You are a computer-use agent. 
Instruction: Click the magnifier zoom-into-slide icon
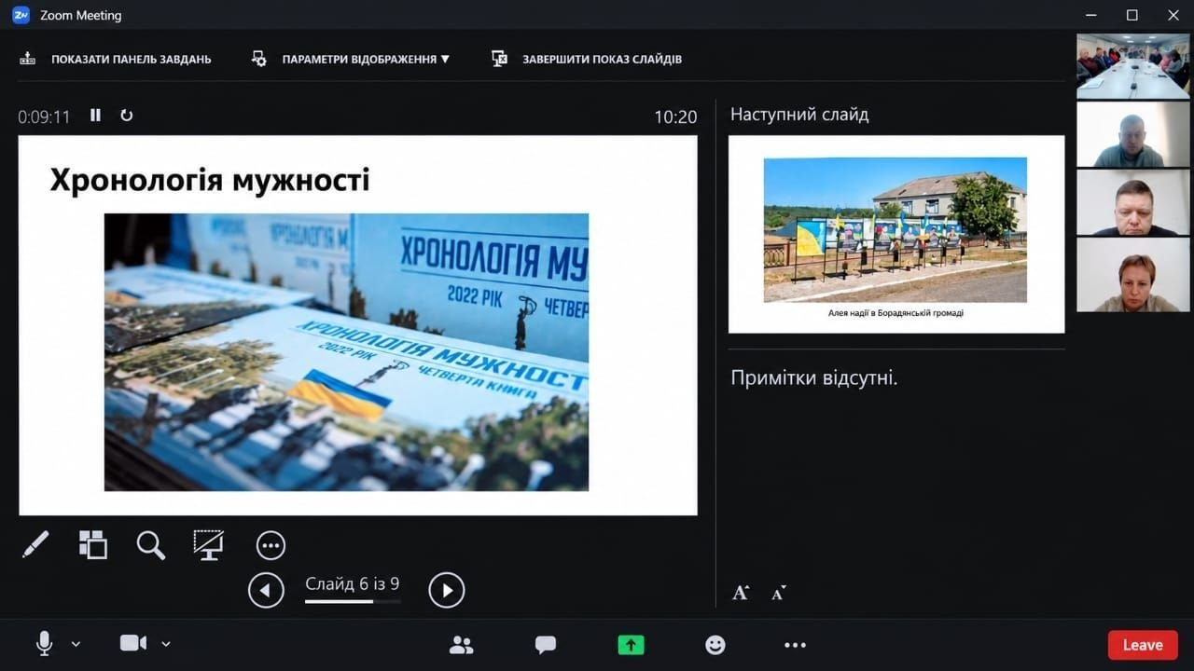tap(151, 545)
